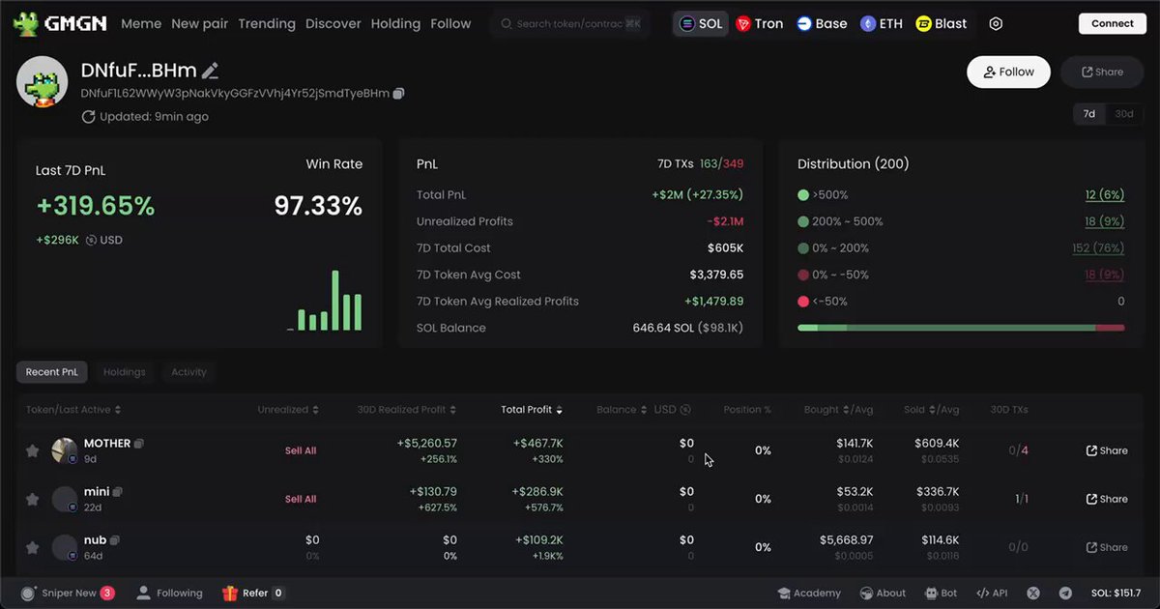1160x609 pixels.
Task: Open Following in footer
Action: (x=169, y=593)
